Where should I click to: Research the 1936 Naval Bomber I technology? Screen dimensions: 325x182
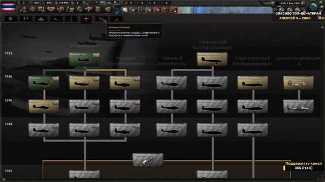[125, 83]
